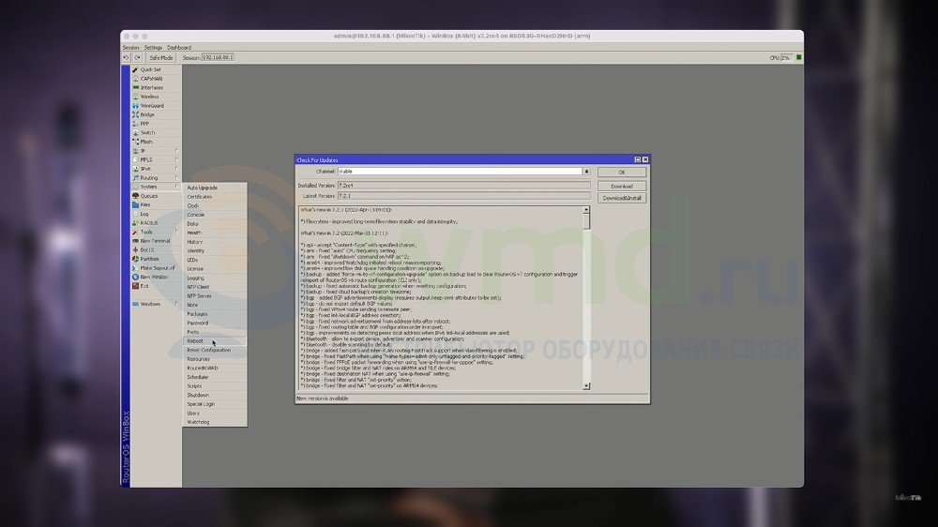Select Logging in System submenu

pyautogui.click(x=214, y=278)
